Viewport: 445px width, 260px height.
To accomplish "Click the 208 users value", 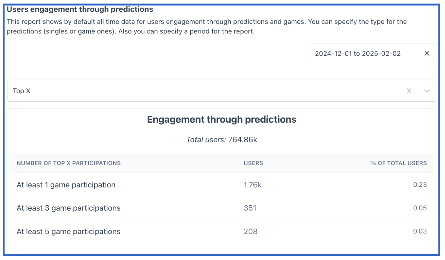I will [250, 232].
